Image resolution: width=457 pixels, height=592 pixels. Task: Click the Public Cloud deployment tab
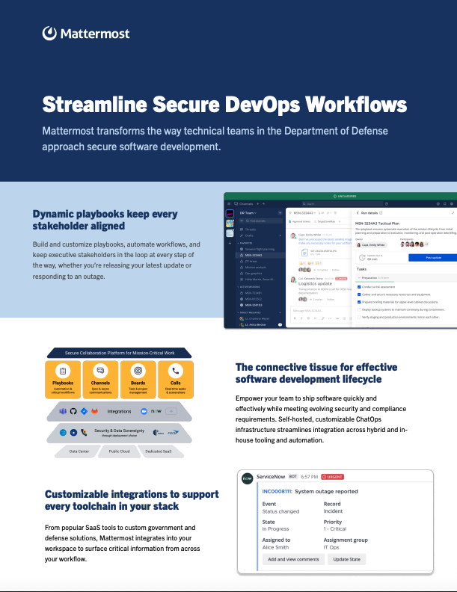point(119,451)
